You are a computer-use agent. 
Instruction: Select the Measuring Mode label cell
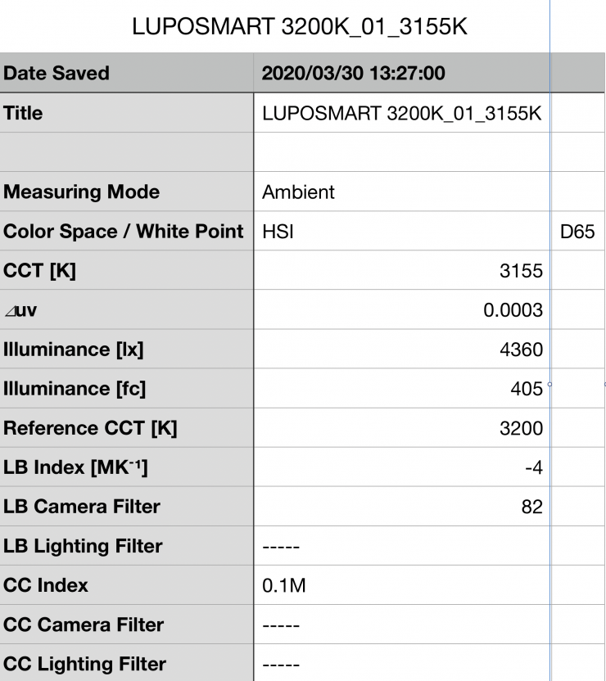[x=82, y=192]
